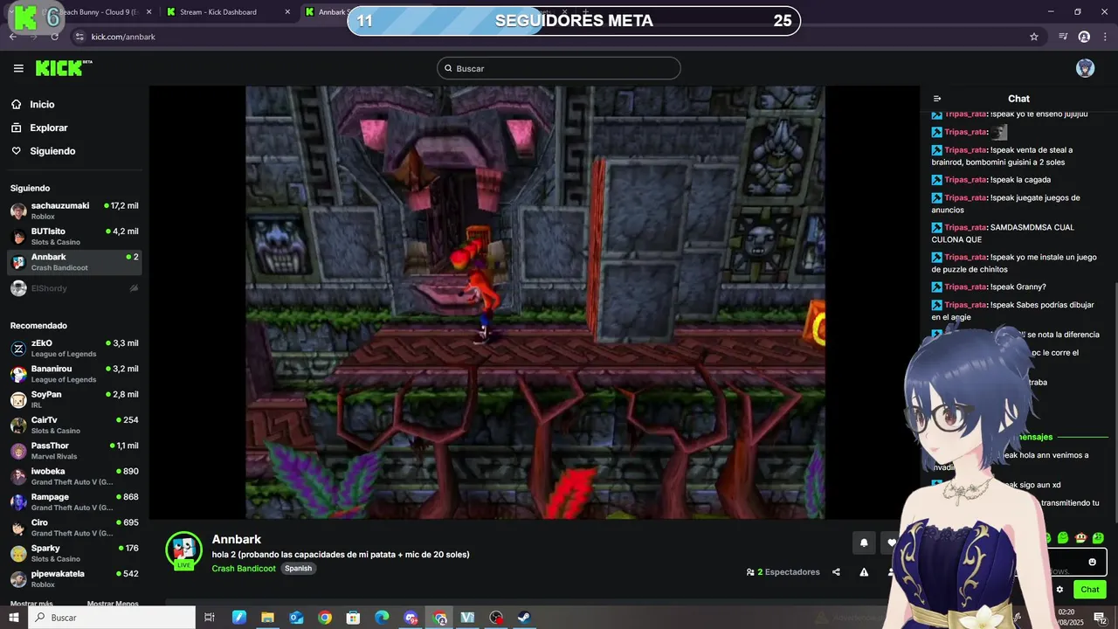Viewport: 1118px width, 629px height.
Task: Open recommended channel SoyPan
Action: (x=74, y=399)
